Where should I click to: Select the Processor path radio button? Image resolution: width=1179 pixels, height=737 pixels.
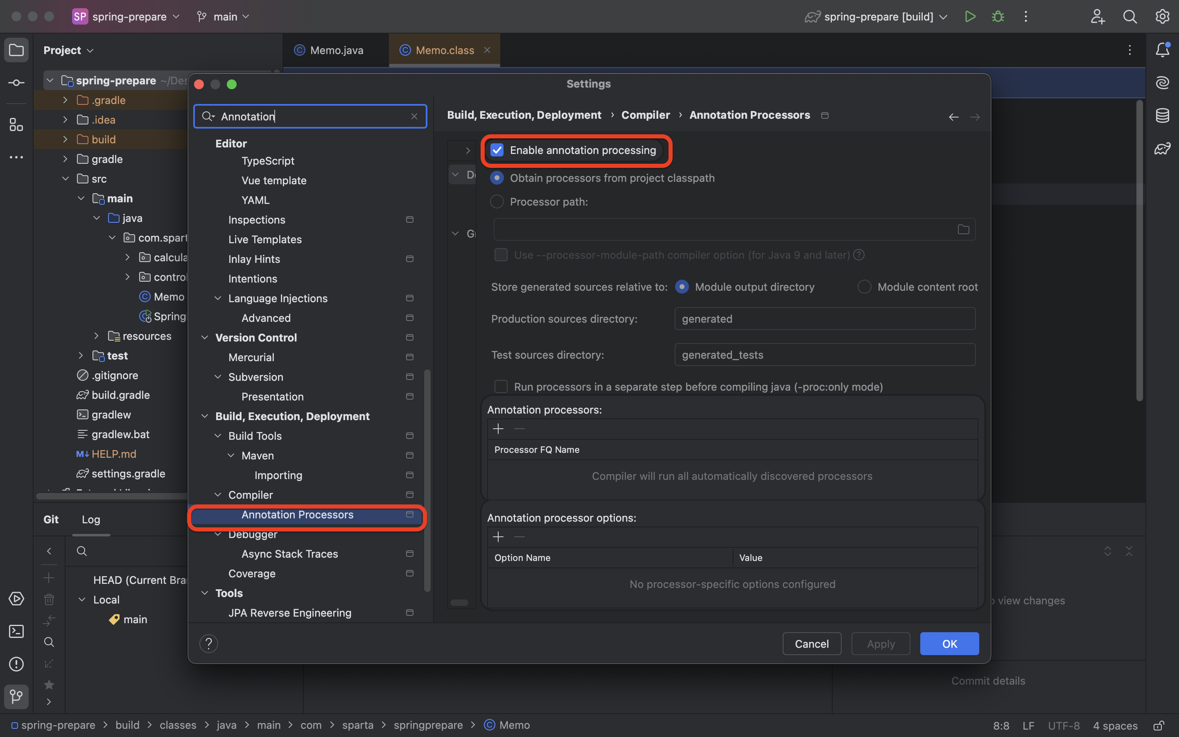click(497, 202)
